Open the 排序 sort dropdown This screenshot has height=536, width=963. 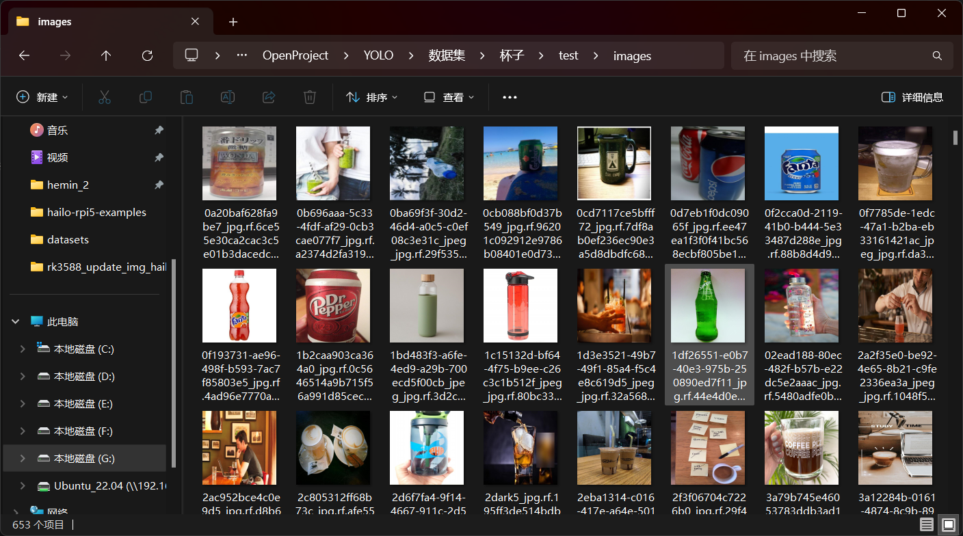click(x=372, y=97)
